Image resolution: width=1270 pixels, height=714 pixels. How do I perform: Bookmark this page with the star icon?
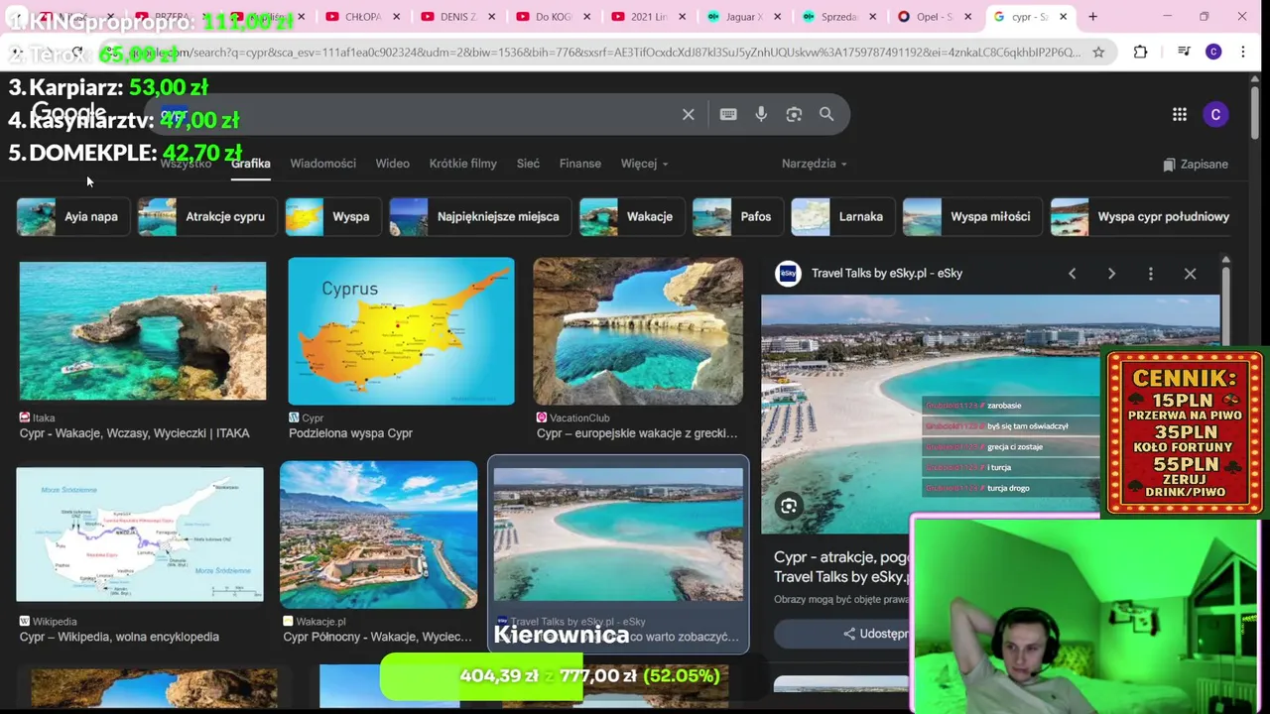point(1098,52)
